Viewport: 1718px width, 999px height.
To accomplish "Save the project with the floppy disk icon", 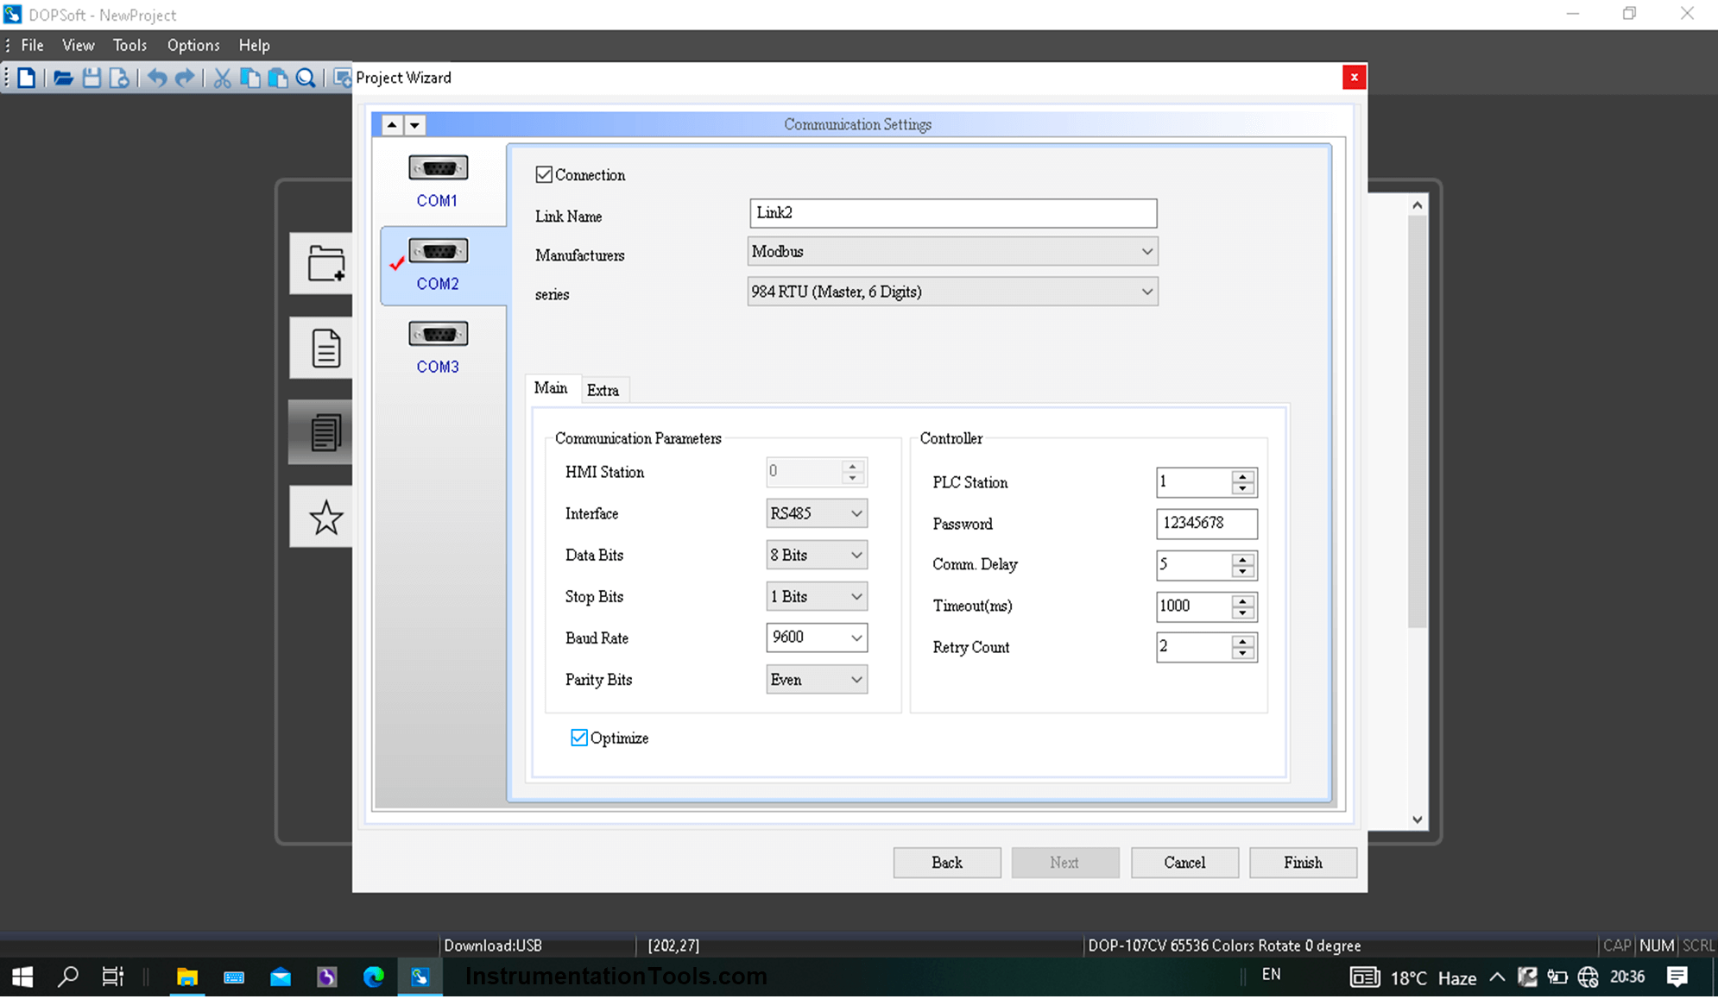I will click(92, 77).
